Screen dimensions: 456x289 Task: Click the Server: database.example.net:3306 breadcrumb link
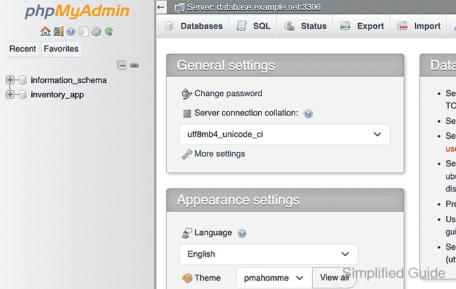[254, 7]
